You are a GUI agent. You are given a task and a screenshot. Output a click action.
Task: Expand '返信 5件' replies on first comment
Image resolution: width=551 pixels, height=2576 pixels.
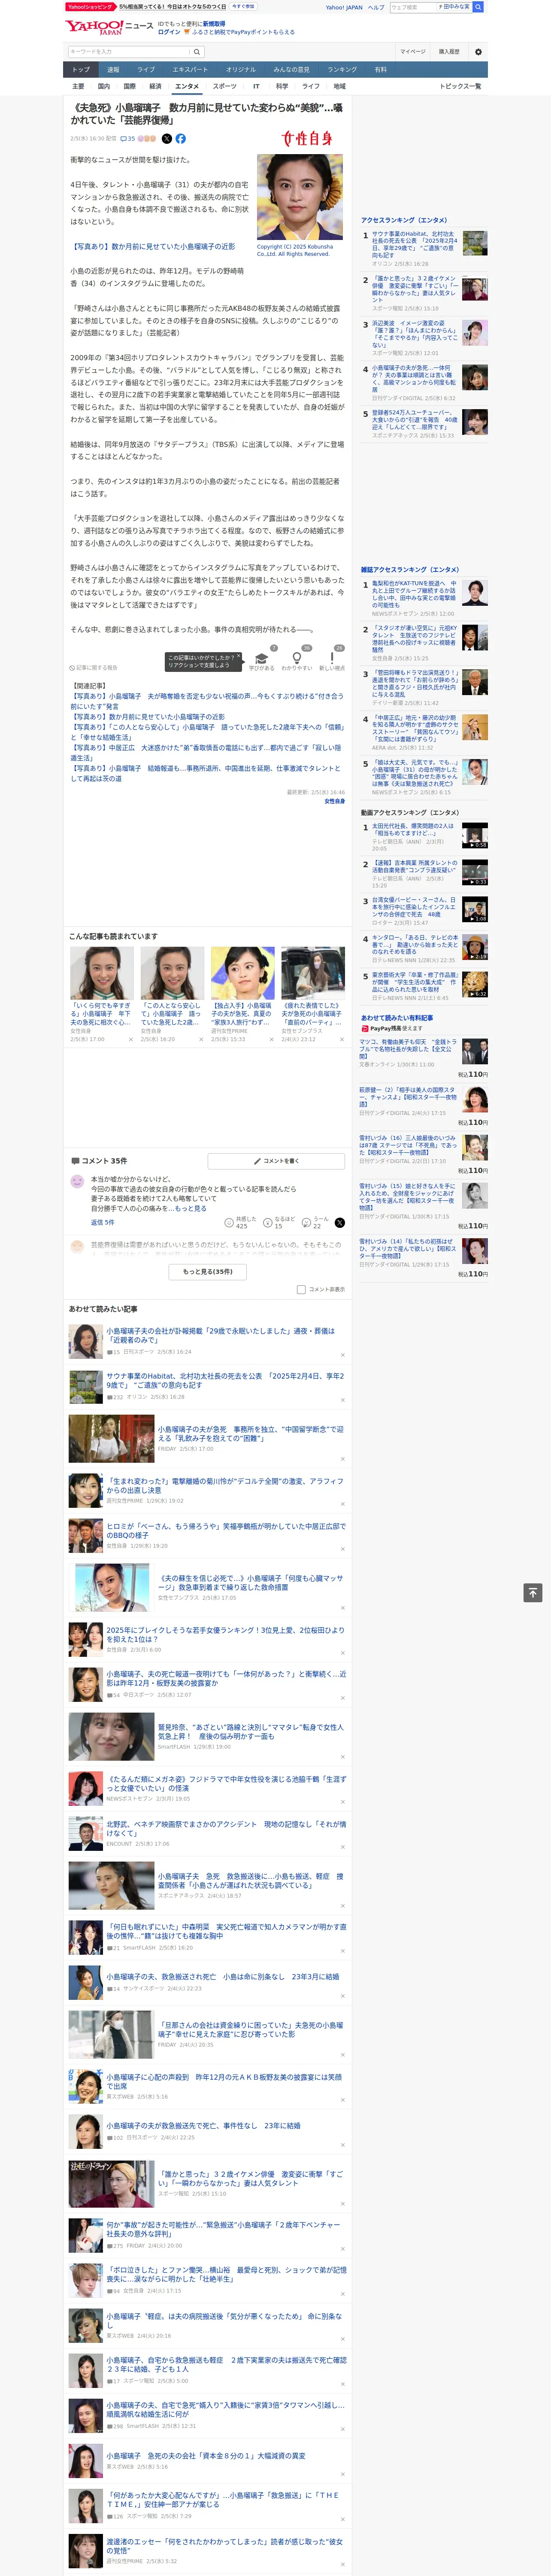(103, 1222)
